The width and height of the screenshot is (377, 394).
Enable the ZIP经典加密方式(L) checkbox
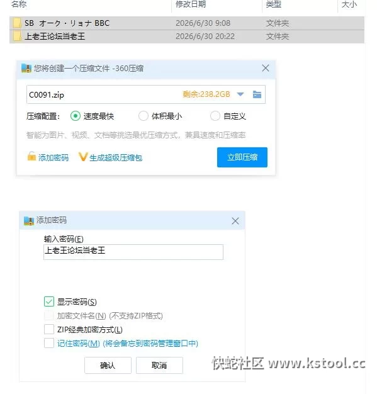point(49,329)
